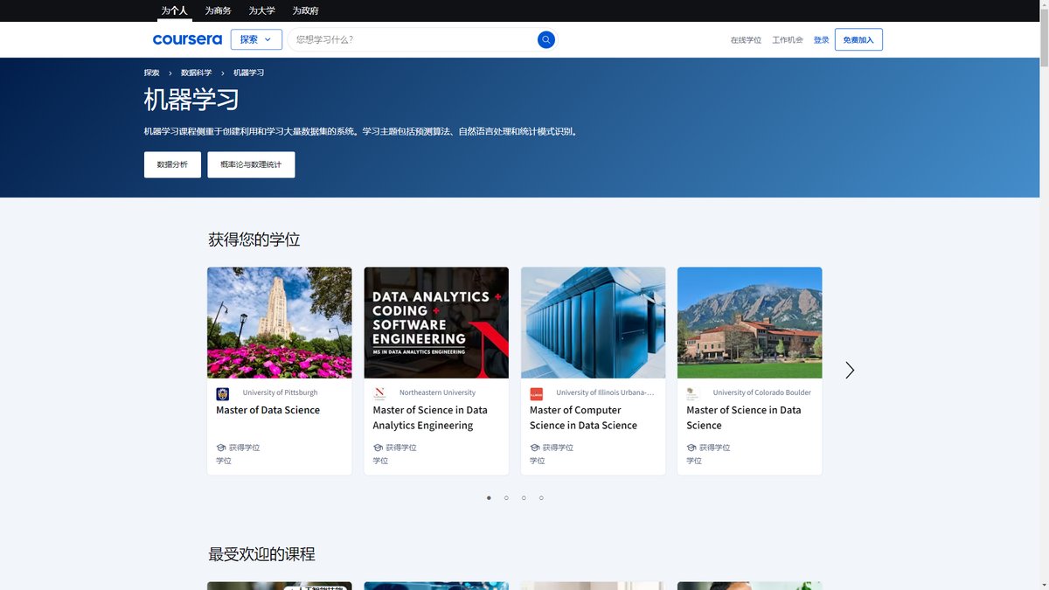
Task: Click the 机器学习 breadcrumb item
Action: coord(248,73)
